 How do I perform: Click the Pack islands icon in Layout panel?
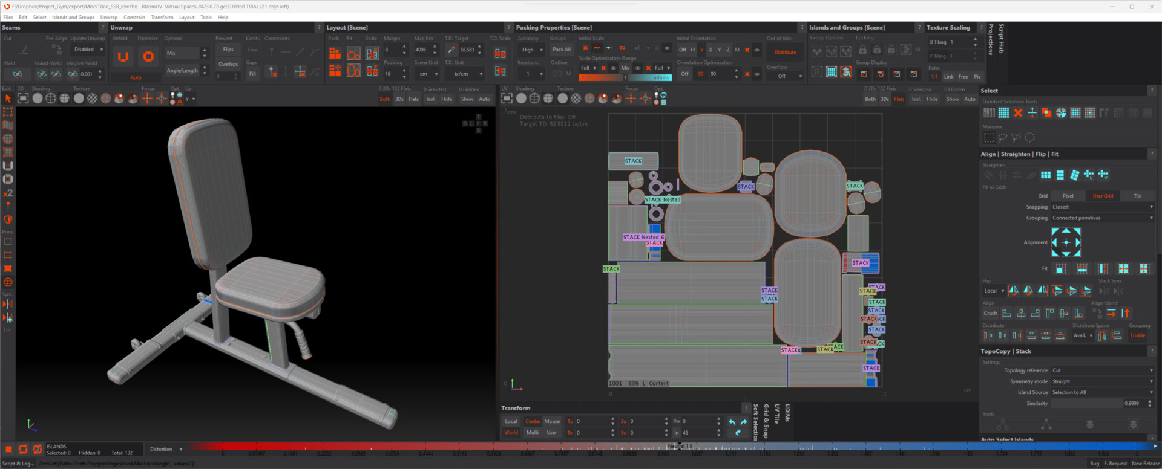point(335,54)
